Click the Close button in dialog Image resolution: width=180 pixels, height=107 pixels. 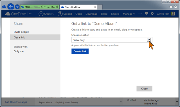point(144,89)
